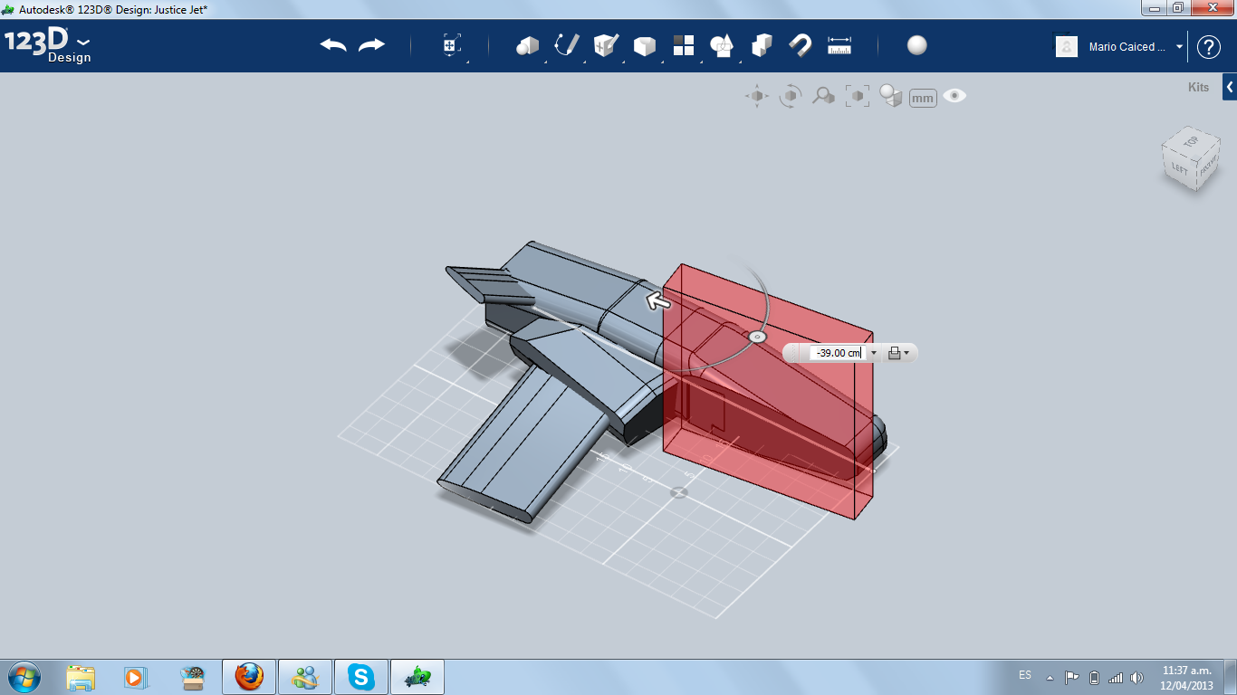Viewport: 1237px width, 695px height.
Task: Click the round tilt angle manipulator handle
Action: [758, 338]
